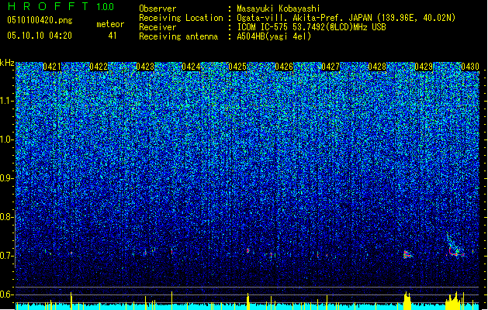The height and width of the screenshot is (310, 488).
Task: Click the red echo below the 0425 marker
Action: 247,250
